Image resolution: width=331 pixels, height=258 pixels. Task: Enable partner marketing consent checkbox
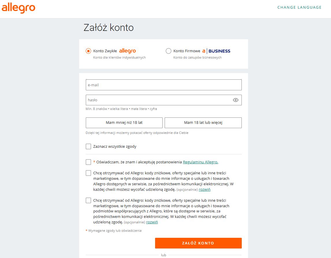coord(88,201)
